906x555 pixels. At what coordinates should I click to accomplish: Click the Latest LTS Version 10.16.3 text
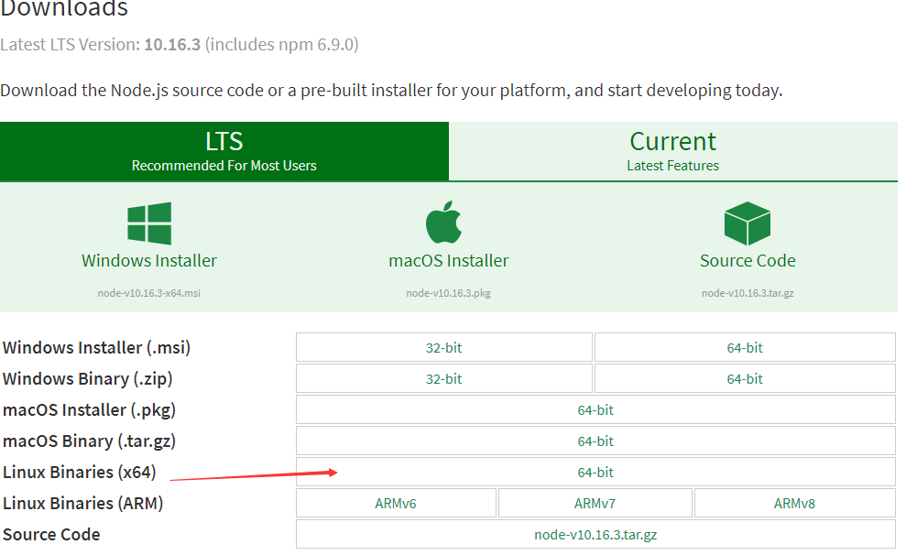[180, 45]
